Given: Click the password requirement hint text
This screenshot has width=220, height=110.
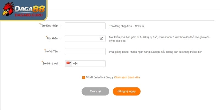Looking at the screenshot, I should pos(159,39).
